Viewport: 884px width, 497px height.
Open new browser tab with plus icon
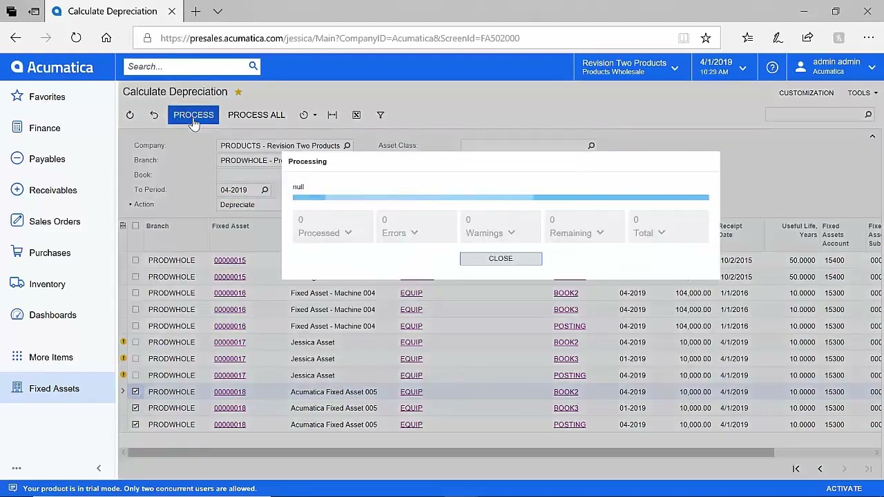pyautogui.click(x=195, y=11)
